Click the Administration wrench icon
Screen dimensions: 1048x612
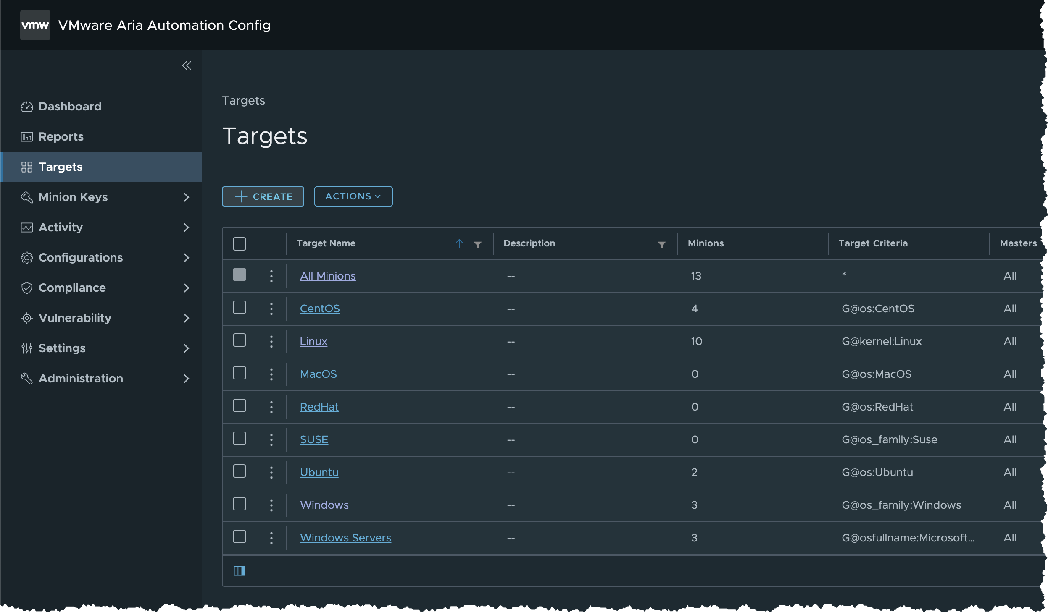click(x=27, y=379)
